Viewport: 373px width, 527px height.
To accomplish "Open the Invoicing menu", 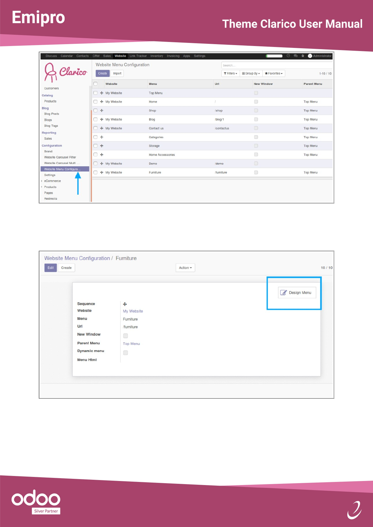I will point(173,56).
